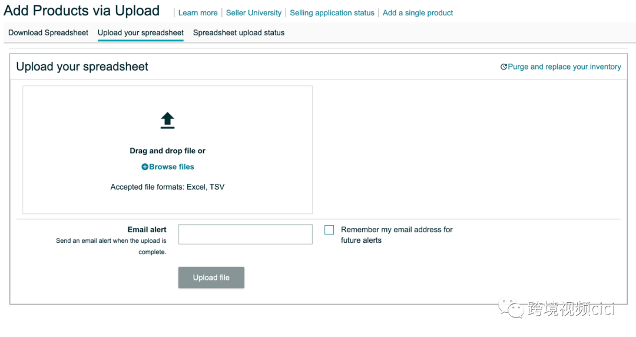Click the plus icon beside Browse files
The image size is (636, 337).
click(145, 167)
